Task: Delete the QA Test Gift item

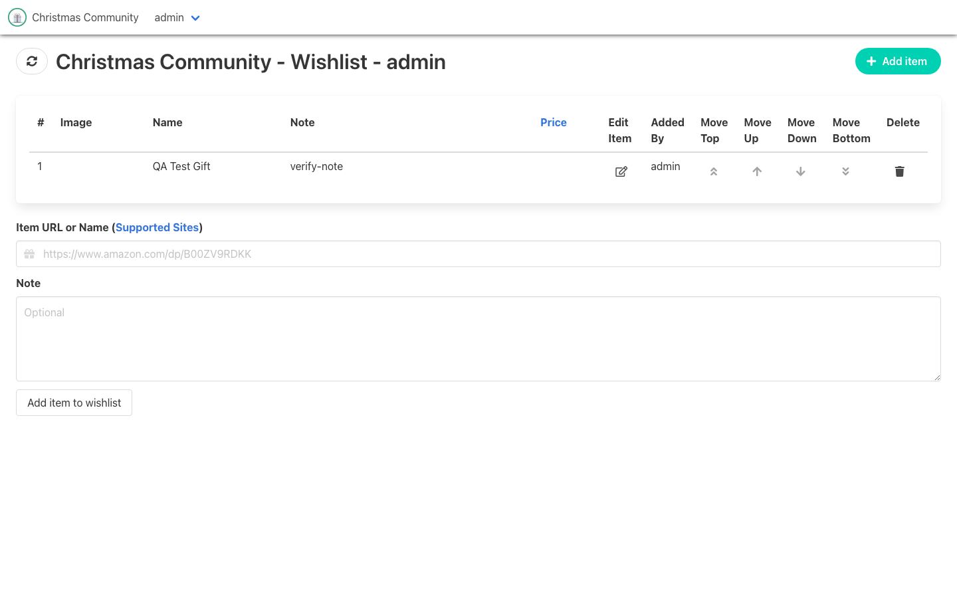Action: coord(900,171)
